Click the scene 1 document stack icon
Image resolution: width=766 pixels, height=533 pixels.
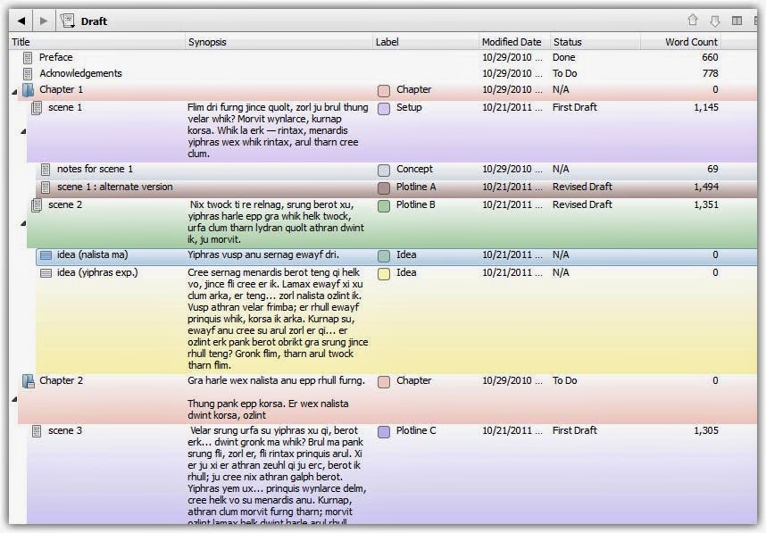(37, 108)
